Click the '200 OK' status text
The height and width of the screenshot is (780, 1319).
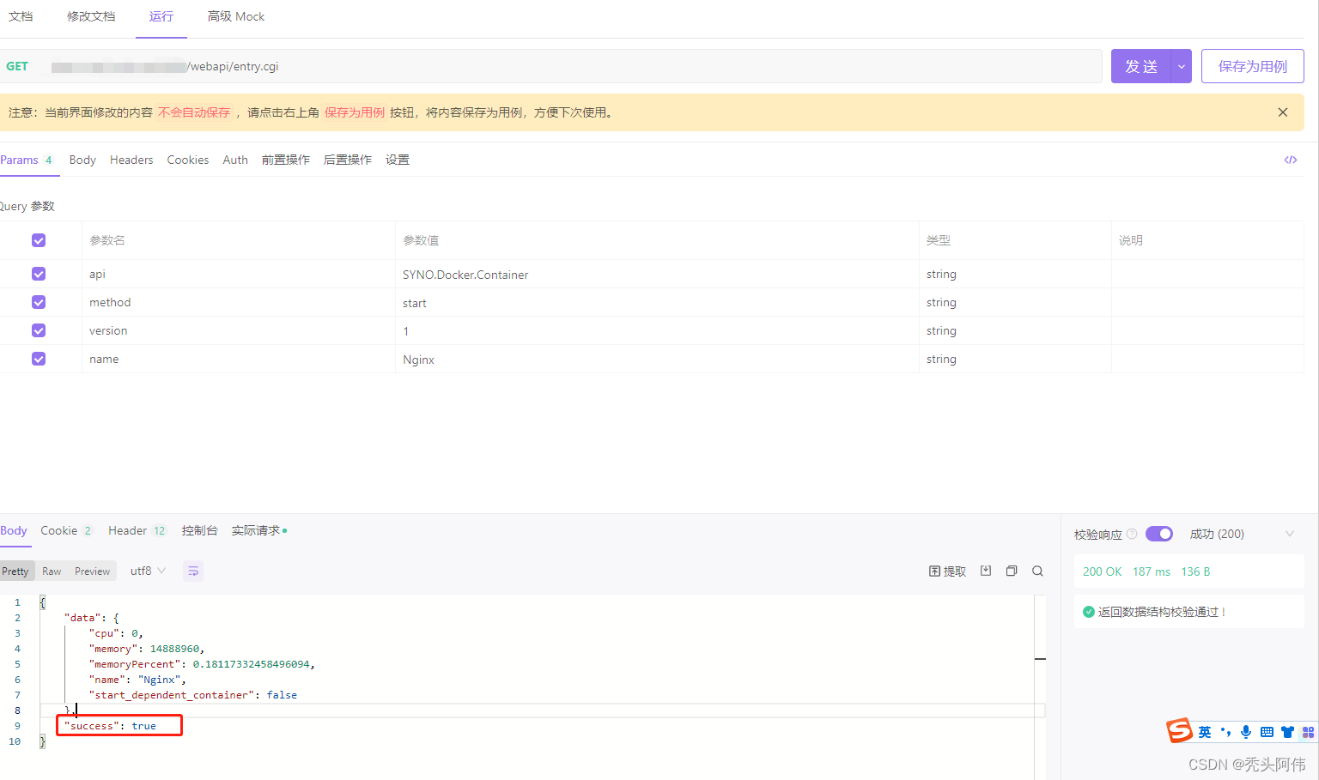pos(1102,571)
